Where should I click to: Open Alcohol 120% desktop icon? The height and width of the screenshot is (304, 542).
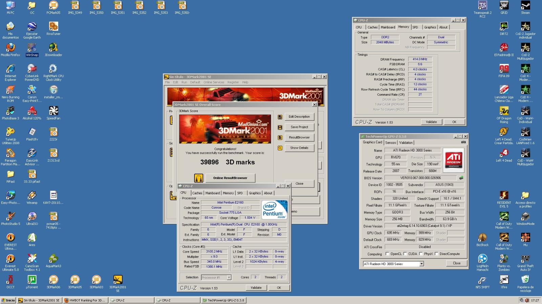pyautogui.click(x=32, y=113)
